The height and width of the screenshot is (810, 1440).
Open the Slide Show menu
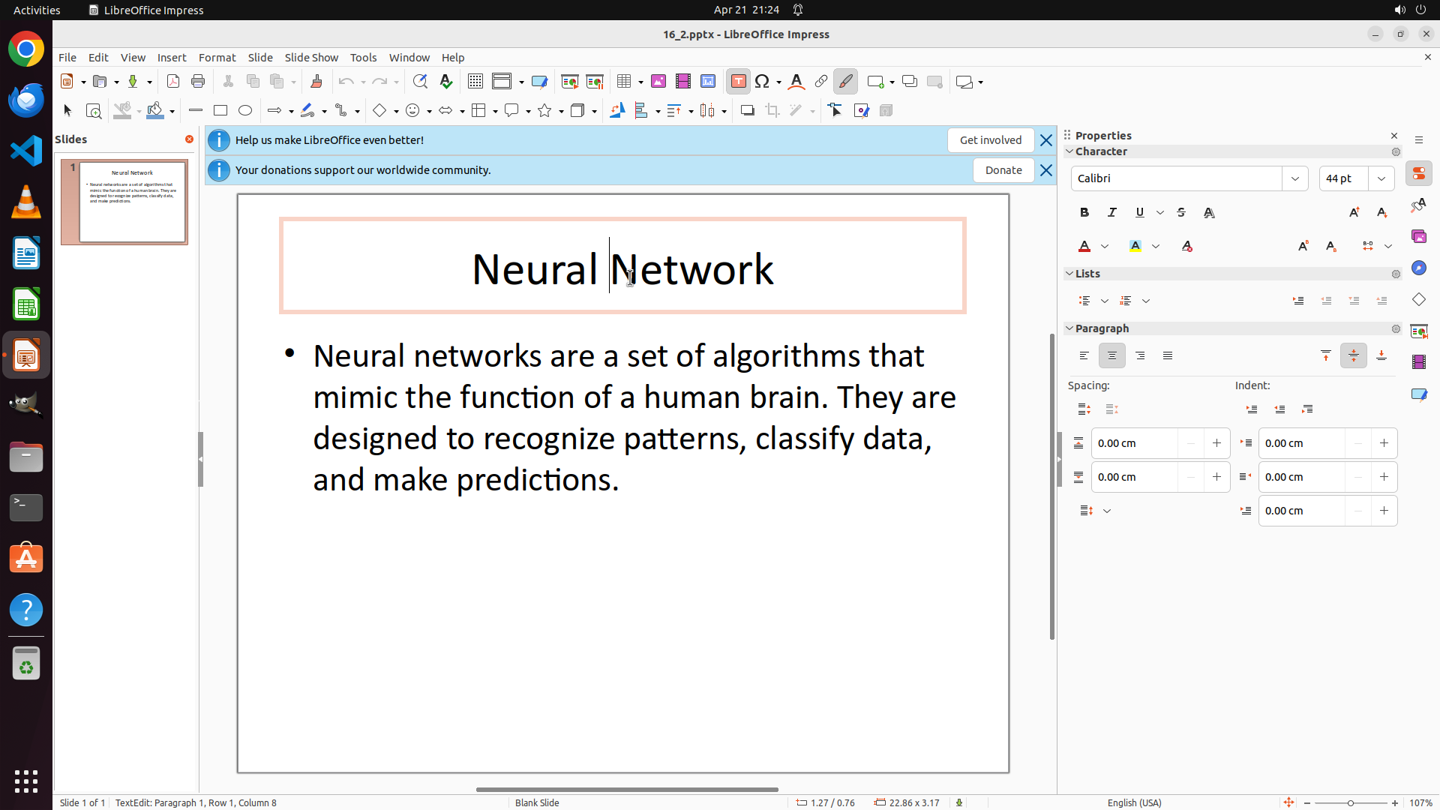pyautogui.click(x=311, y=58)
